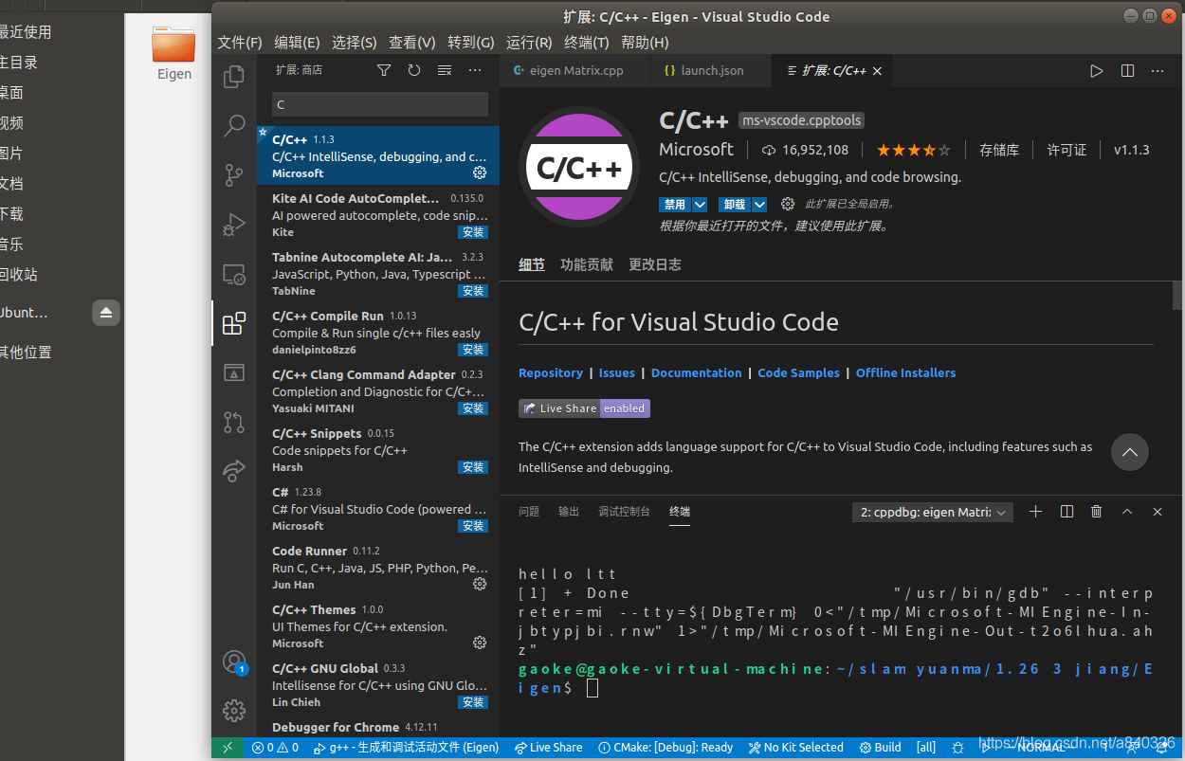
Task: Split the terminal panel
Action: [x=1066, y=512]
